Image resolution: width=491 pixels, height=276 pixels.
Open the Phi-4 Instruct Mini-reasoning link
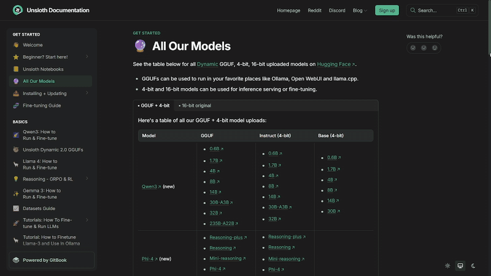click(286, 259)
